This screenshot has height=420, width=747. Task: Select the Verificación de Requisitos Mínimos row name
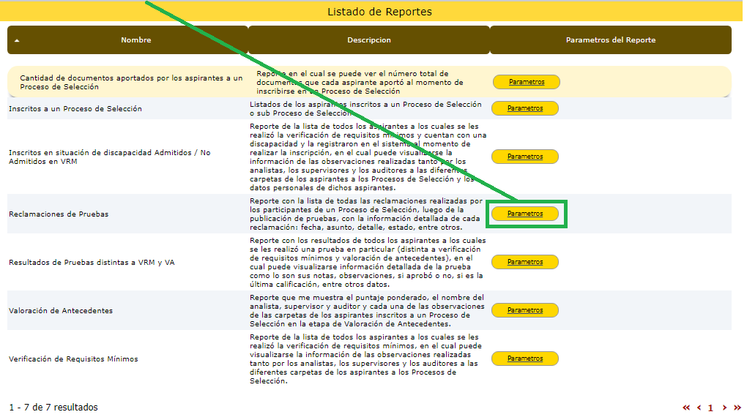[73, 359]
